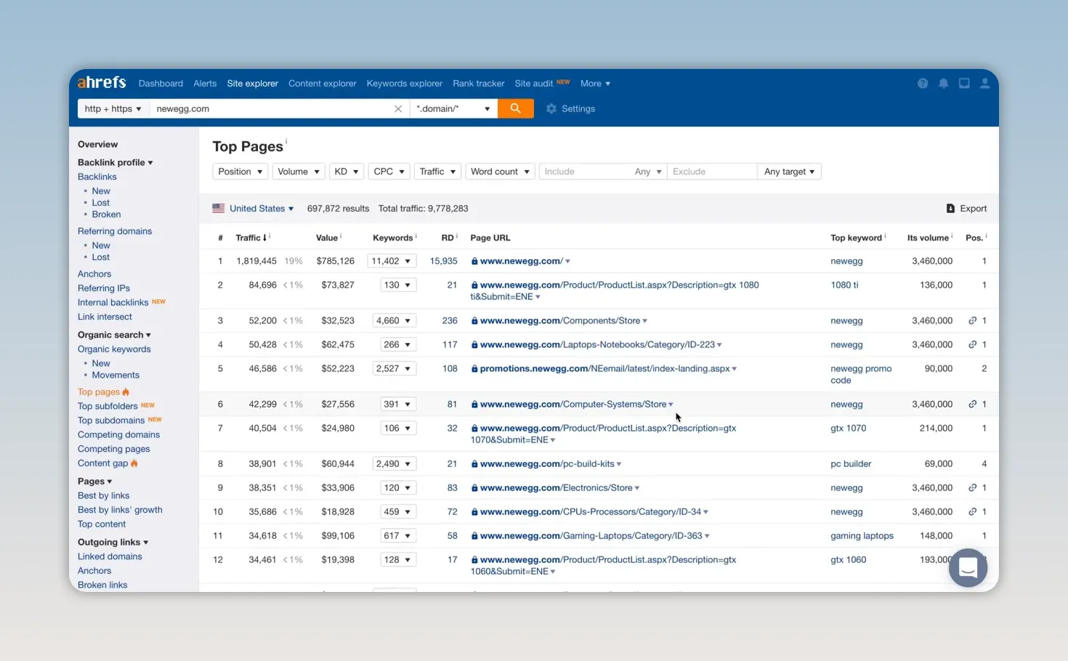
Task: Open www.newegg.com/pc-build-kits page URL
Action: coord(547,463)
